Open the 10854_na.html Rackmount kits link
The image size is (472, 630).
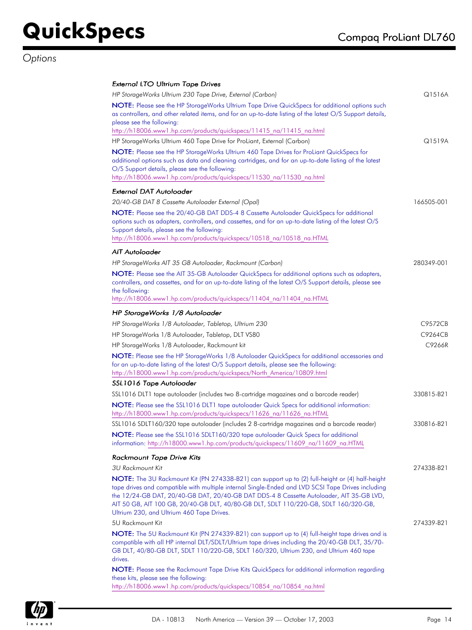(218, 586)
